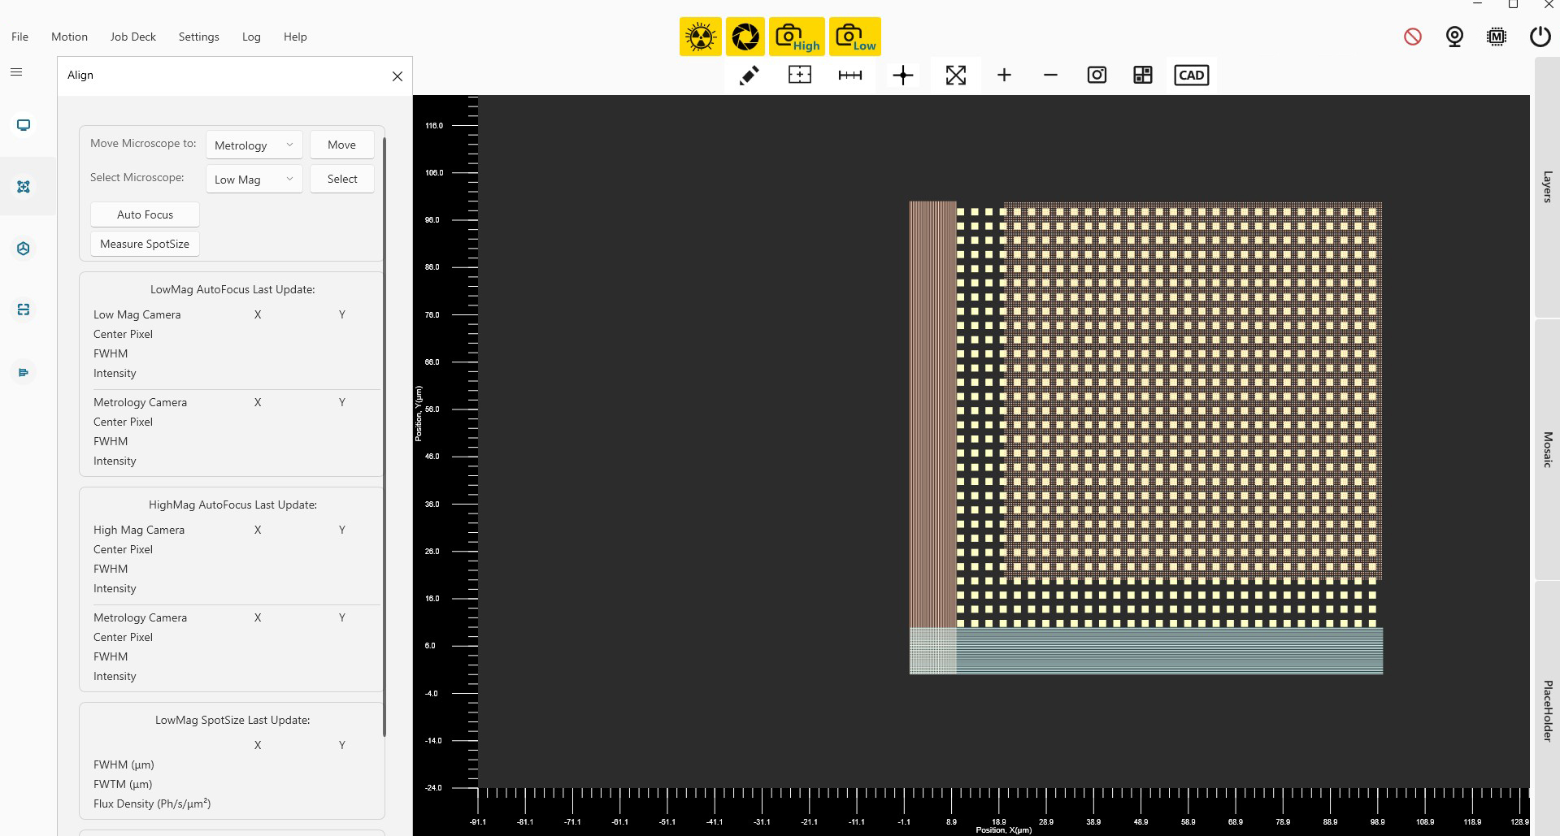Close the Align panel
Image resolution: width=1560 pixels, height=836 pixels.
coord(398,76)
